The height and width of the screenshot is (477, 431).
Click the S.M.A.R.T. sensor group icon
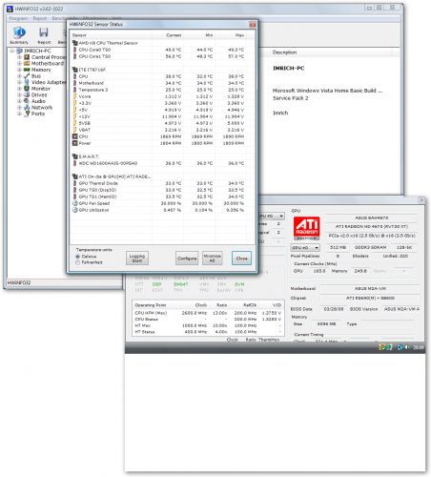[75, 156]
